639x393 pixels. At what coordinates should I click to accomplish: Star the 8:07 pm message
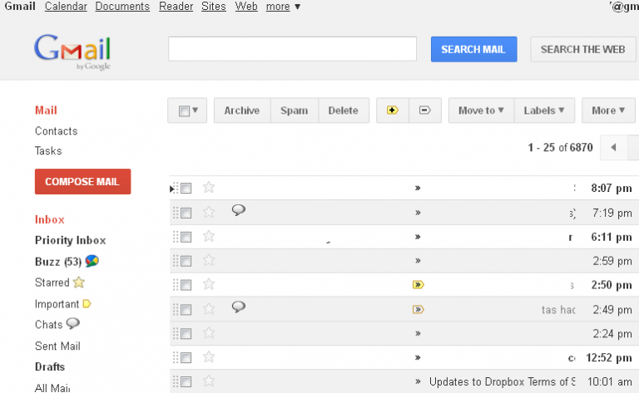(x=209, y=188)
